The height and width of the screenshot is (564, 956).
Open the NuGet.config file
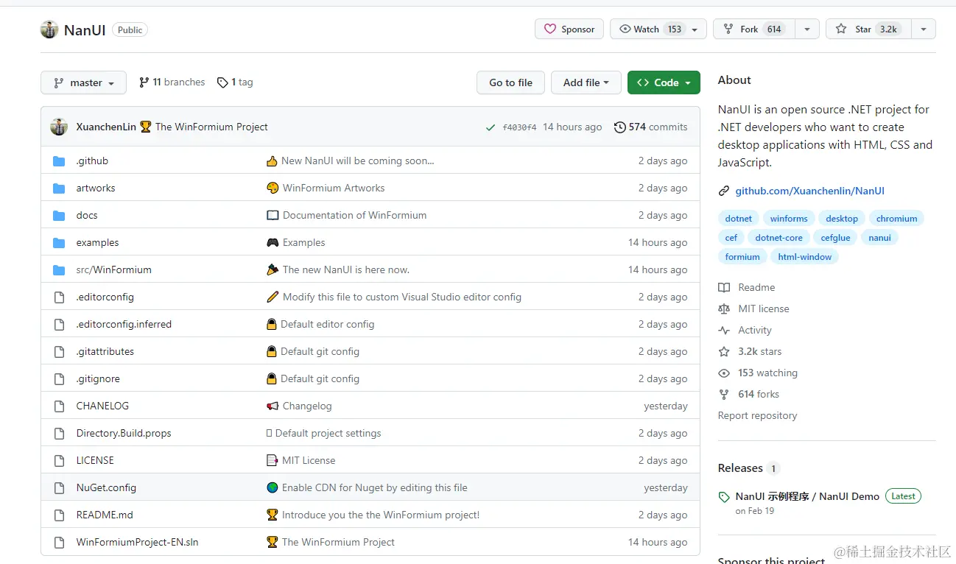pos(106,487)
